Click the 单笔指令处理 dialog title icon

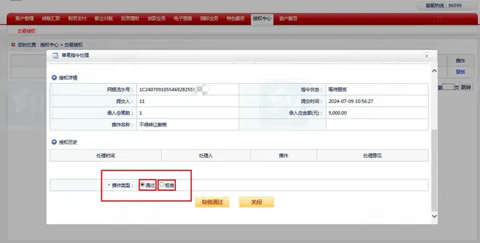tap(55, 56)
